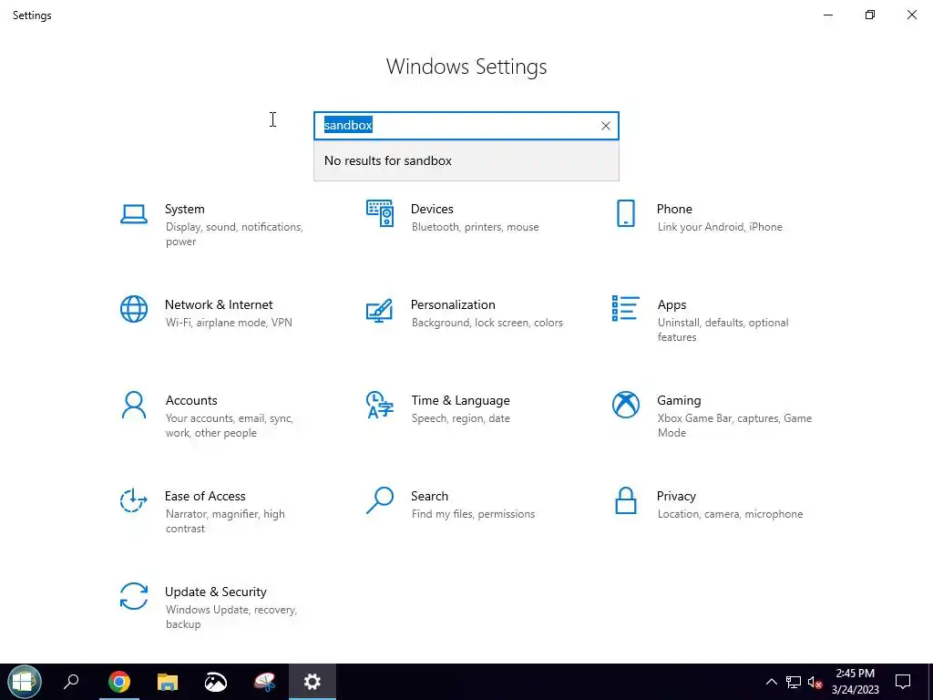This screenshot has height=700, width=933.
Task: Click the Apps heading
Action: (672, 304)
